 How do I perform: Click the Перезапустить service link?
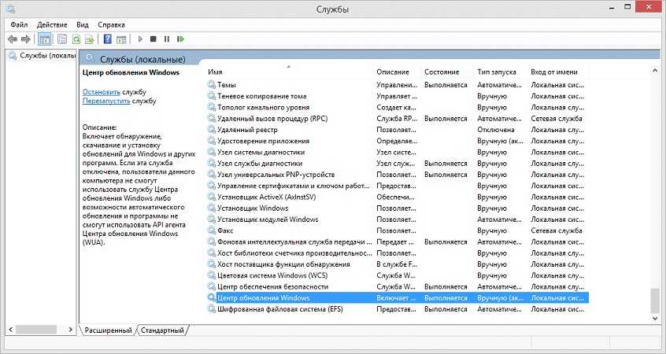(x=106, y=101)
